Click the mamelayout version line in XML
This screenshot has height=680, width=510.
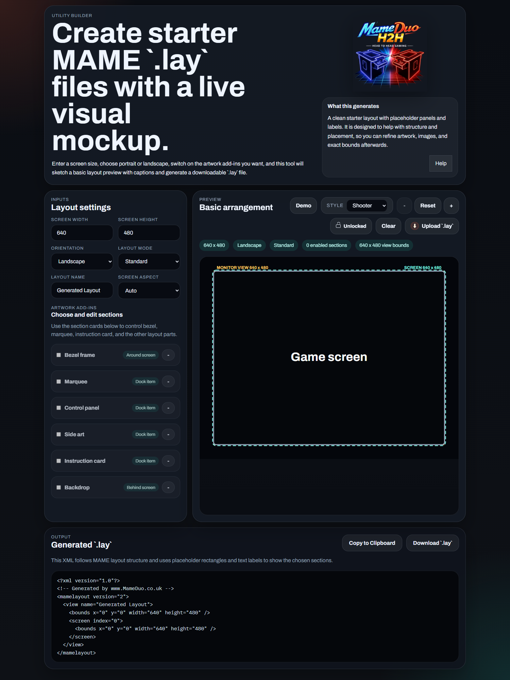click(x=93, y=597)
